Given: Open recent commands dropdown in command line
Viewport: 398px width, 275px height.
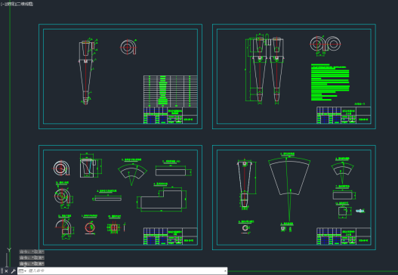Looking at the screenshot, I should pyautogui.click(x=23, y=271).
